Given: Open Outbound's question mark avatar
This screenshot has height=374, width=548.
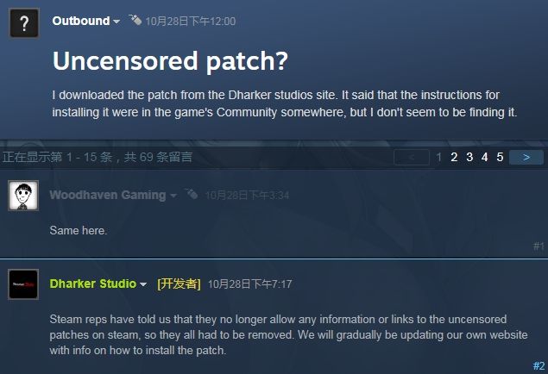Looking at the screenshot, I should tap(24, 23).
